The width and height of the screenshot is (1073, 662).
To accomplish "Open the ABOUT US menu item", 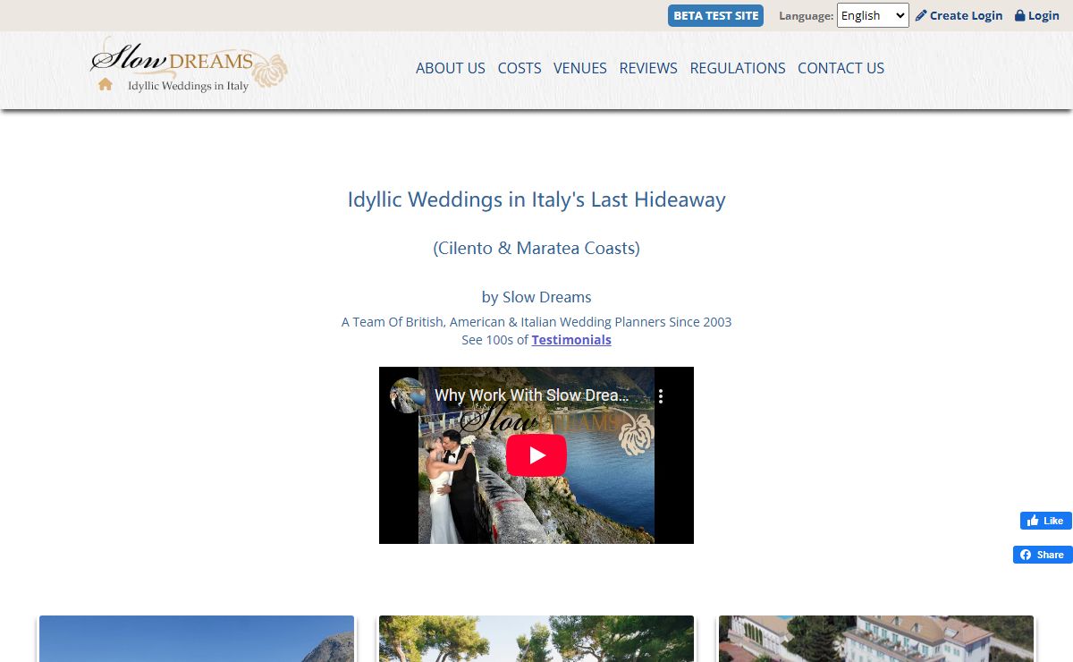I will tap(451, 68).
